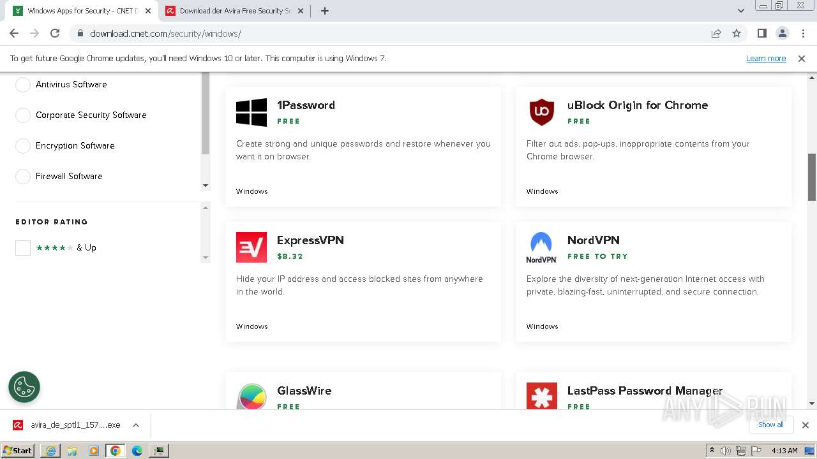Click the 1Password Windows logo icon
The image size is (817, 459).
[251, 112]
